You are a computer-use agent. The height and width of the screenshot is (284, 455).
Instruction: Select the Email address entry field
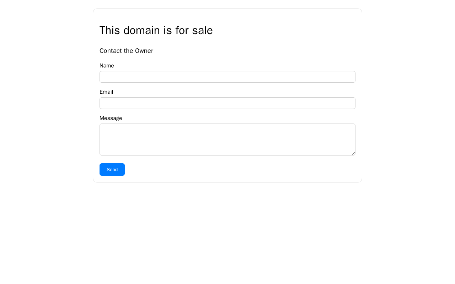[227, 103]
